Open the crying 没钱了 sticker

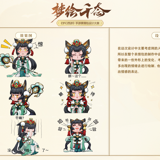point(27,136)
